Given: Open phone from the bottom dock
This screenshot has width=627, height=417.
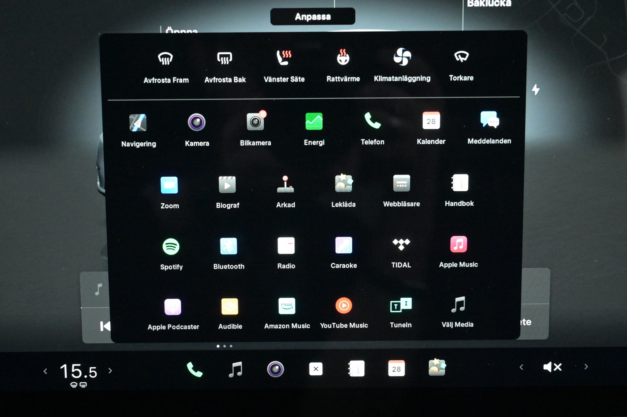Looking at the screenshot, I should point(195,369).
